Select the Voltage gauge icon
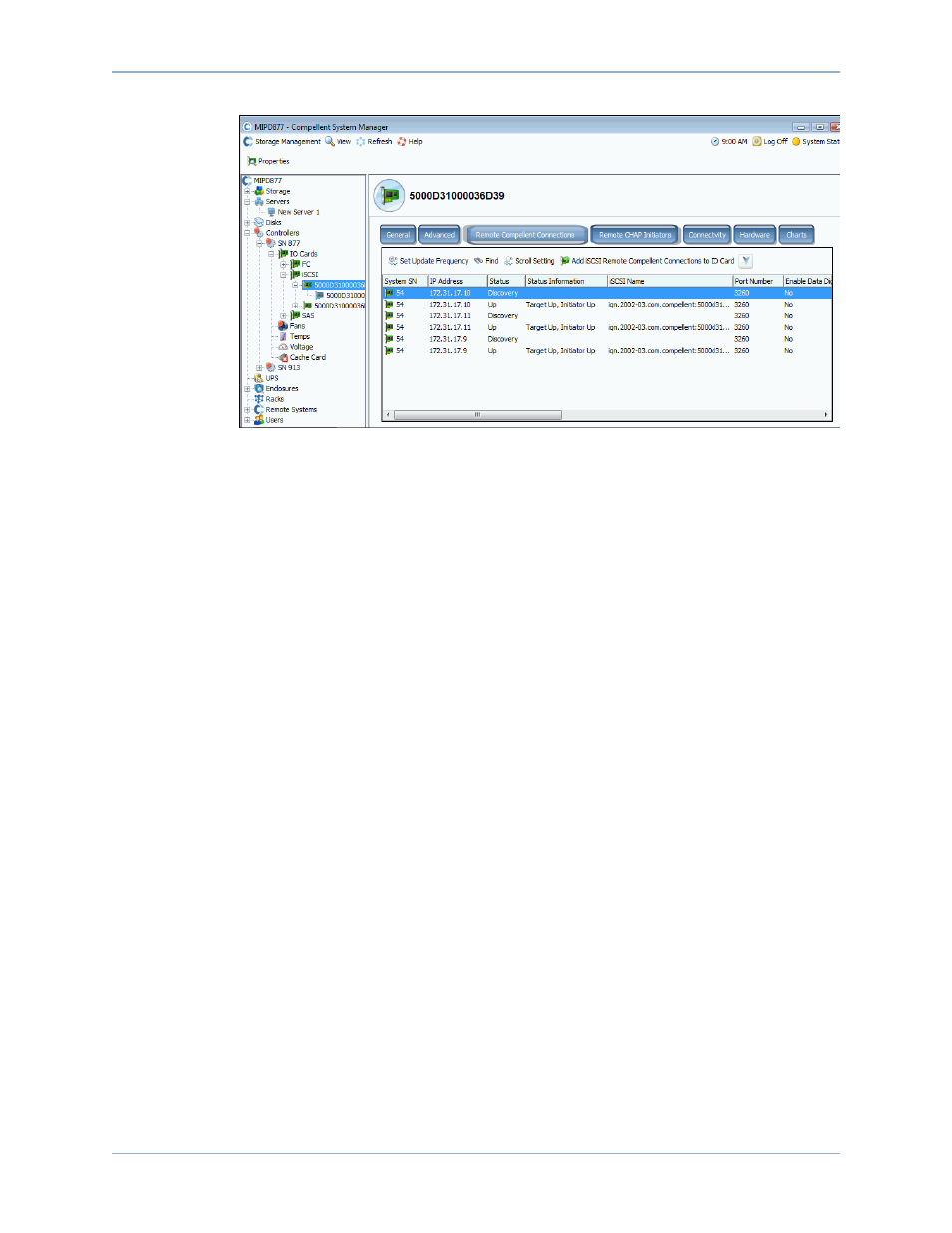Viewport: 952px width, 1233px height. 283,347
